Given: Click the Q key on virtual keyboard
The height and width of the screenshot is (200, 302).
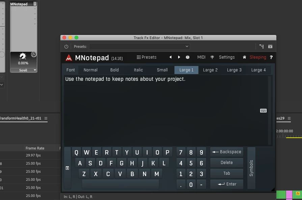Looking at the screenshot, I should coord(77,152).
